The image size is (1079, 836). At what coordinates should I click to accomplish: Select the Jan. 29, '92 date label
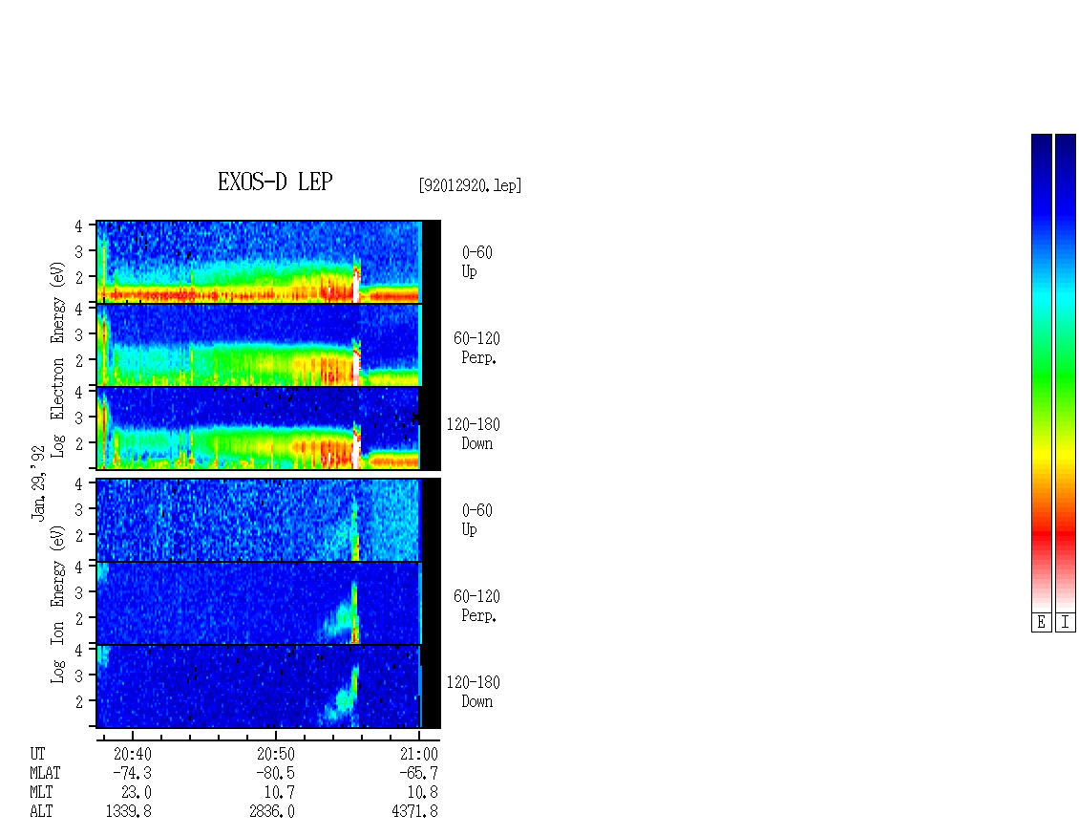38,482
